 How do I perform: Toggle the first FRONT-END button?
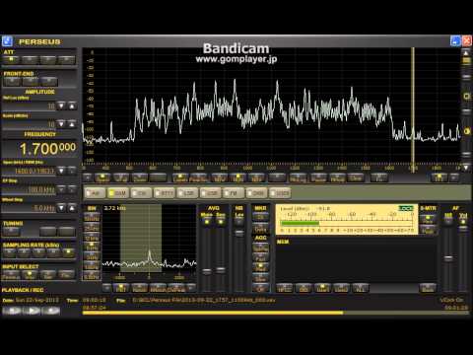click(x=12, y=81)
